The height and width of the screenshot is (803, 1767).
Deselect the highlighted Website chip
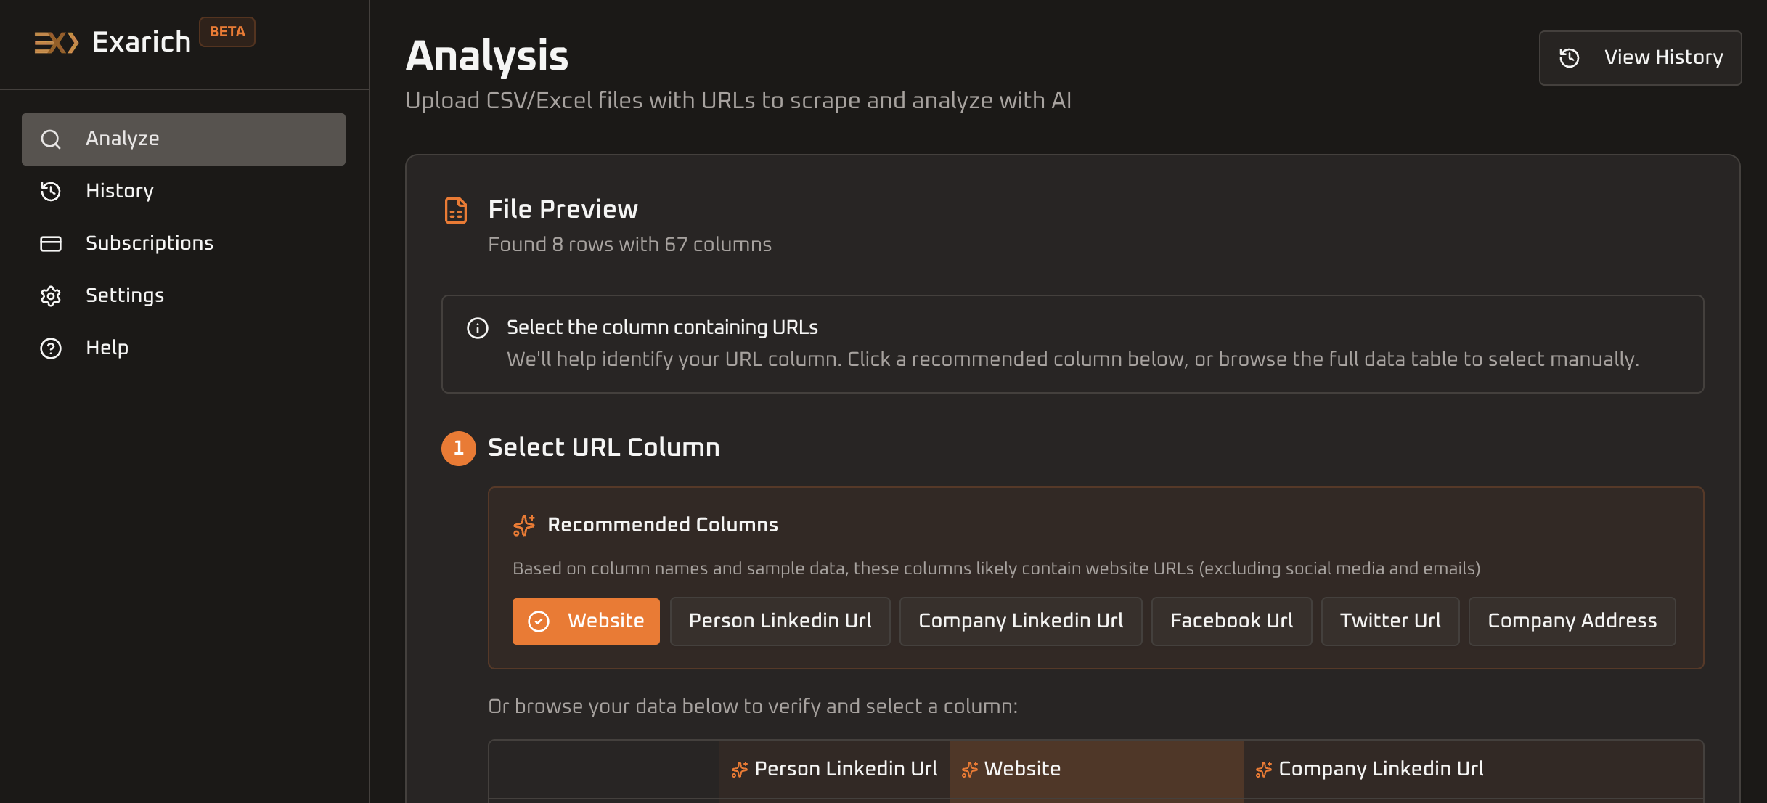pyautogui.click(x=586, y=621)
